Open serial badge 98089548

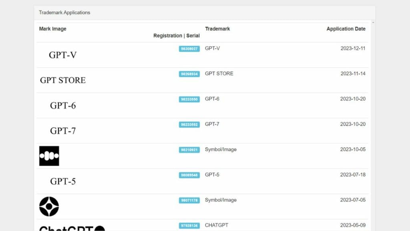pyautogui.click(x=189, y=175)
